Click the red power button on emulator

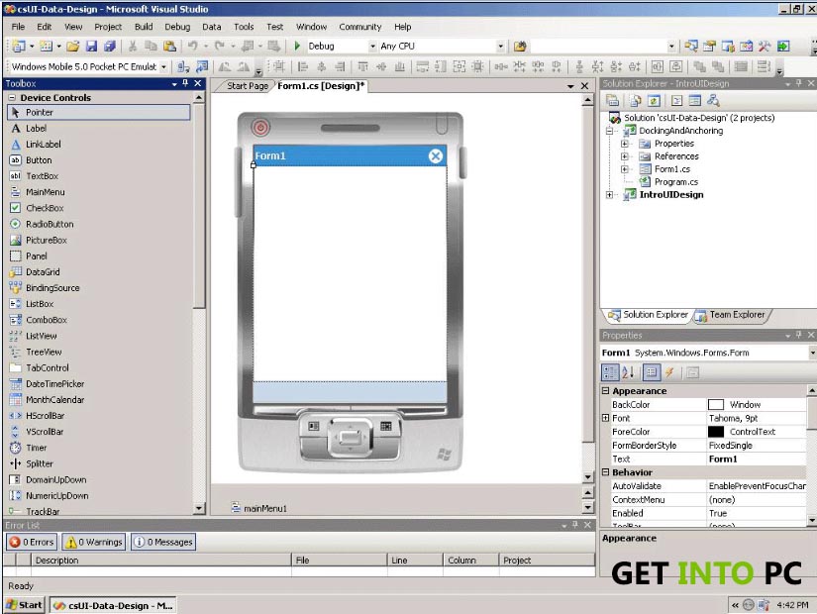260,127
